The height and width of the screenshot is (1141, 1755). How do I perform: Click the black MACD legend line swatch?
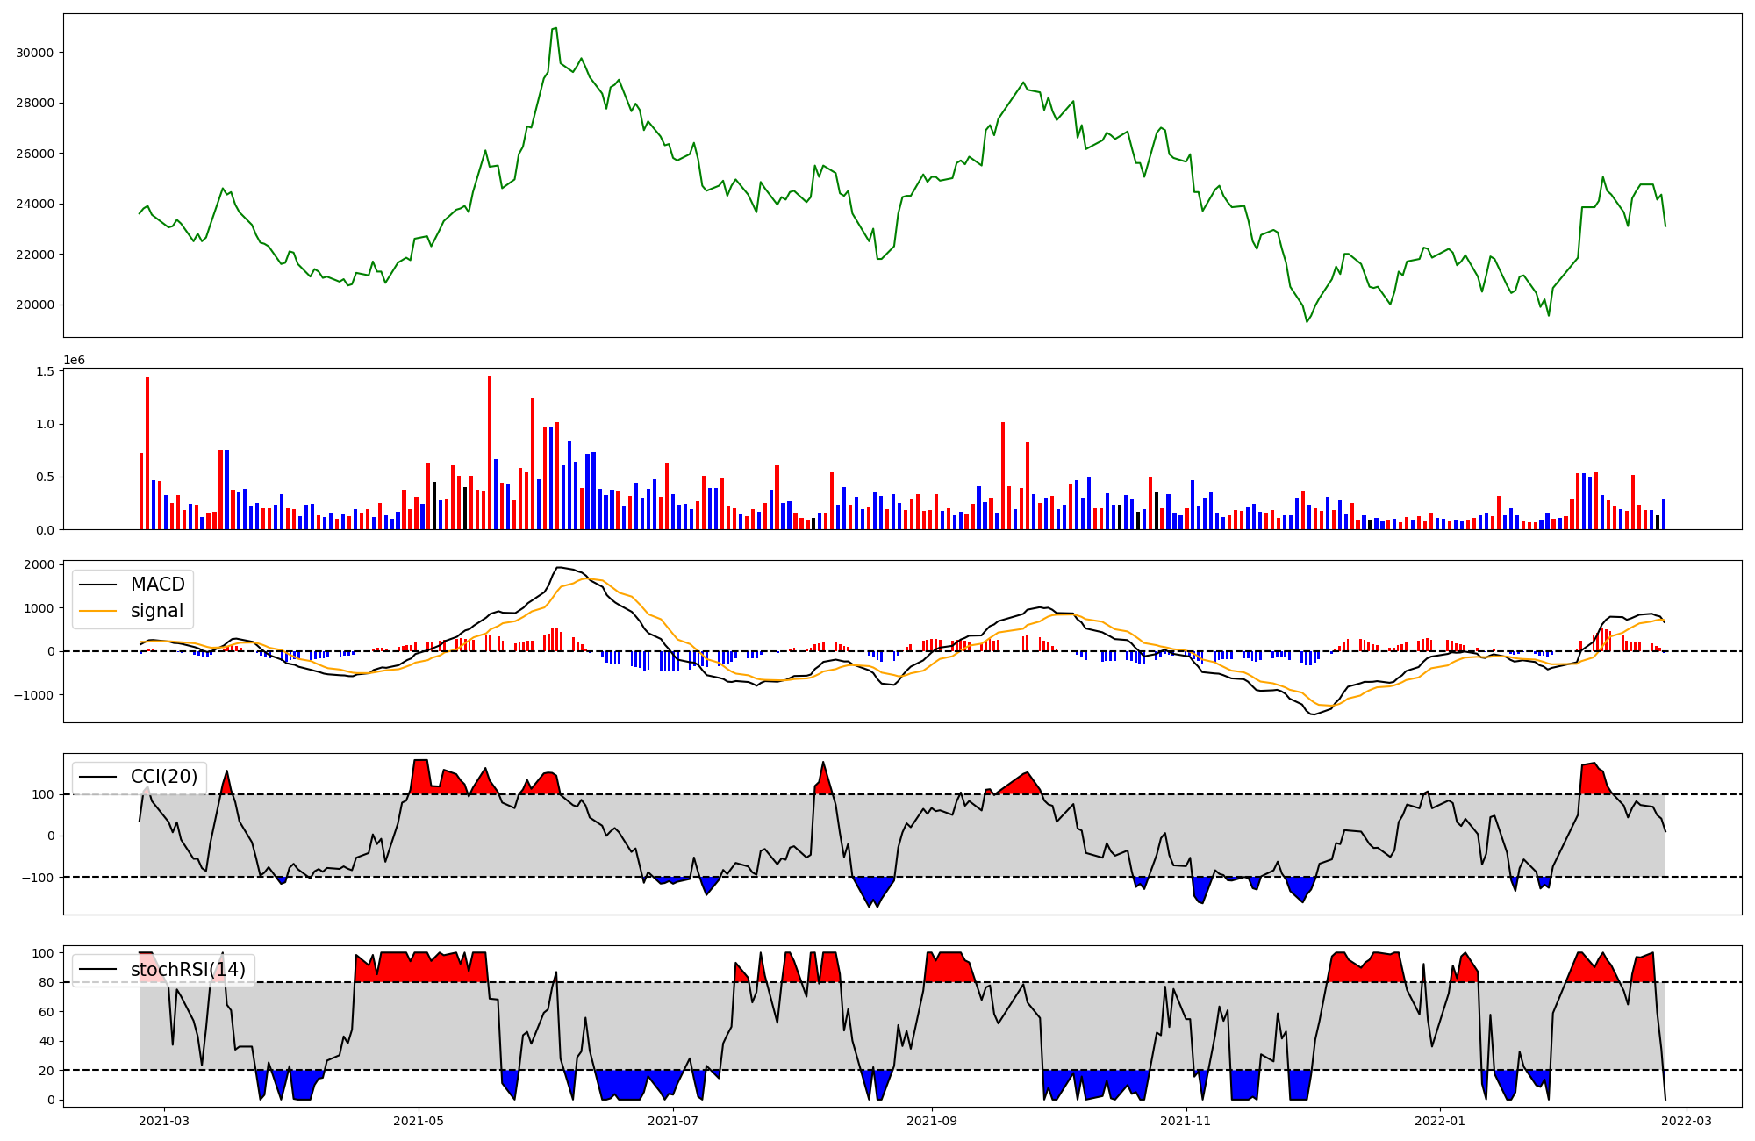pyautogui.click(x=98, y=585)
